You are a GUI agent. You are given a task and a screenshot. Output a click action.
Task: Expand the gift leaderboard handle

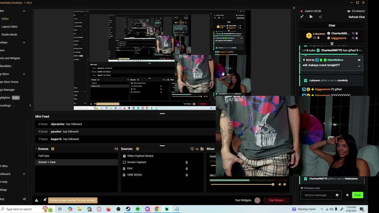332,44
